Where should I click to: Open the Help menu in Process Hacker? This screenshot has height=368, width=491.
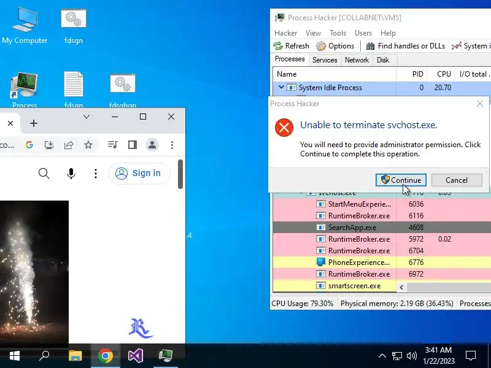click(x=388, y=33)
